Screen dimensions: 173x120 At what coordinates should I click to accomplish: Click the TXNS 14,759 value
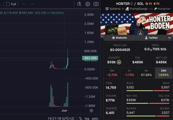[x=111, y=88]
